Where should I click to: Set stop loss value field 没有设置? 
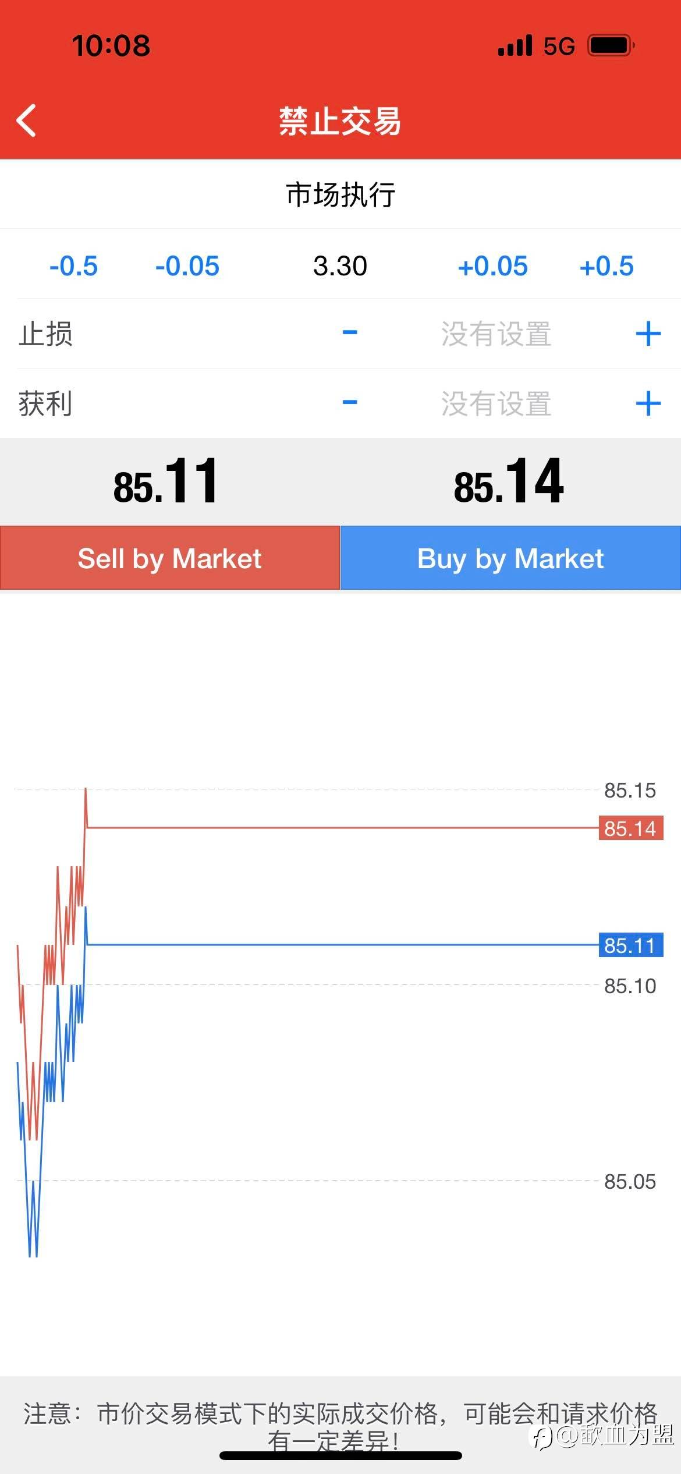(x=496, y=334)
